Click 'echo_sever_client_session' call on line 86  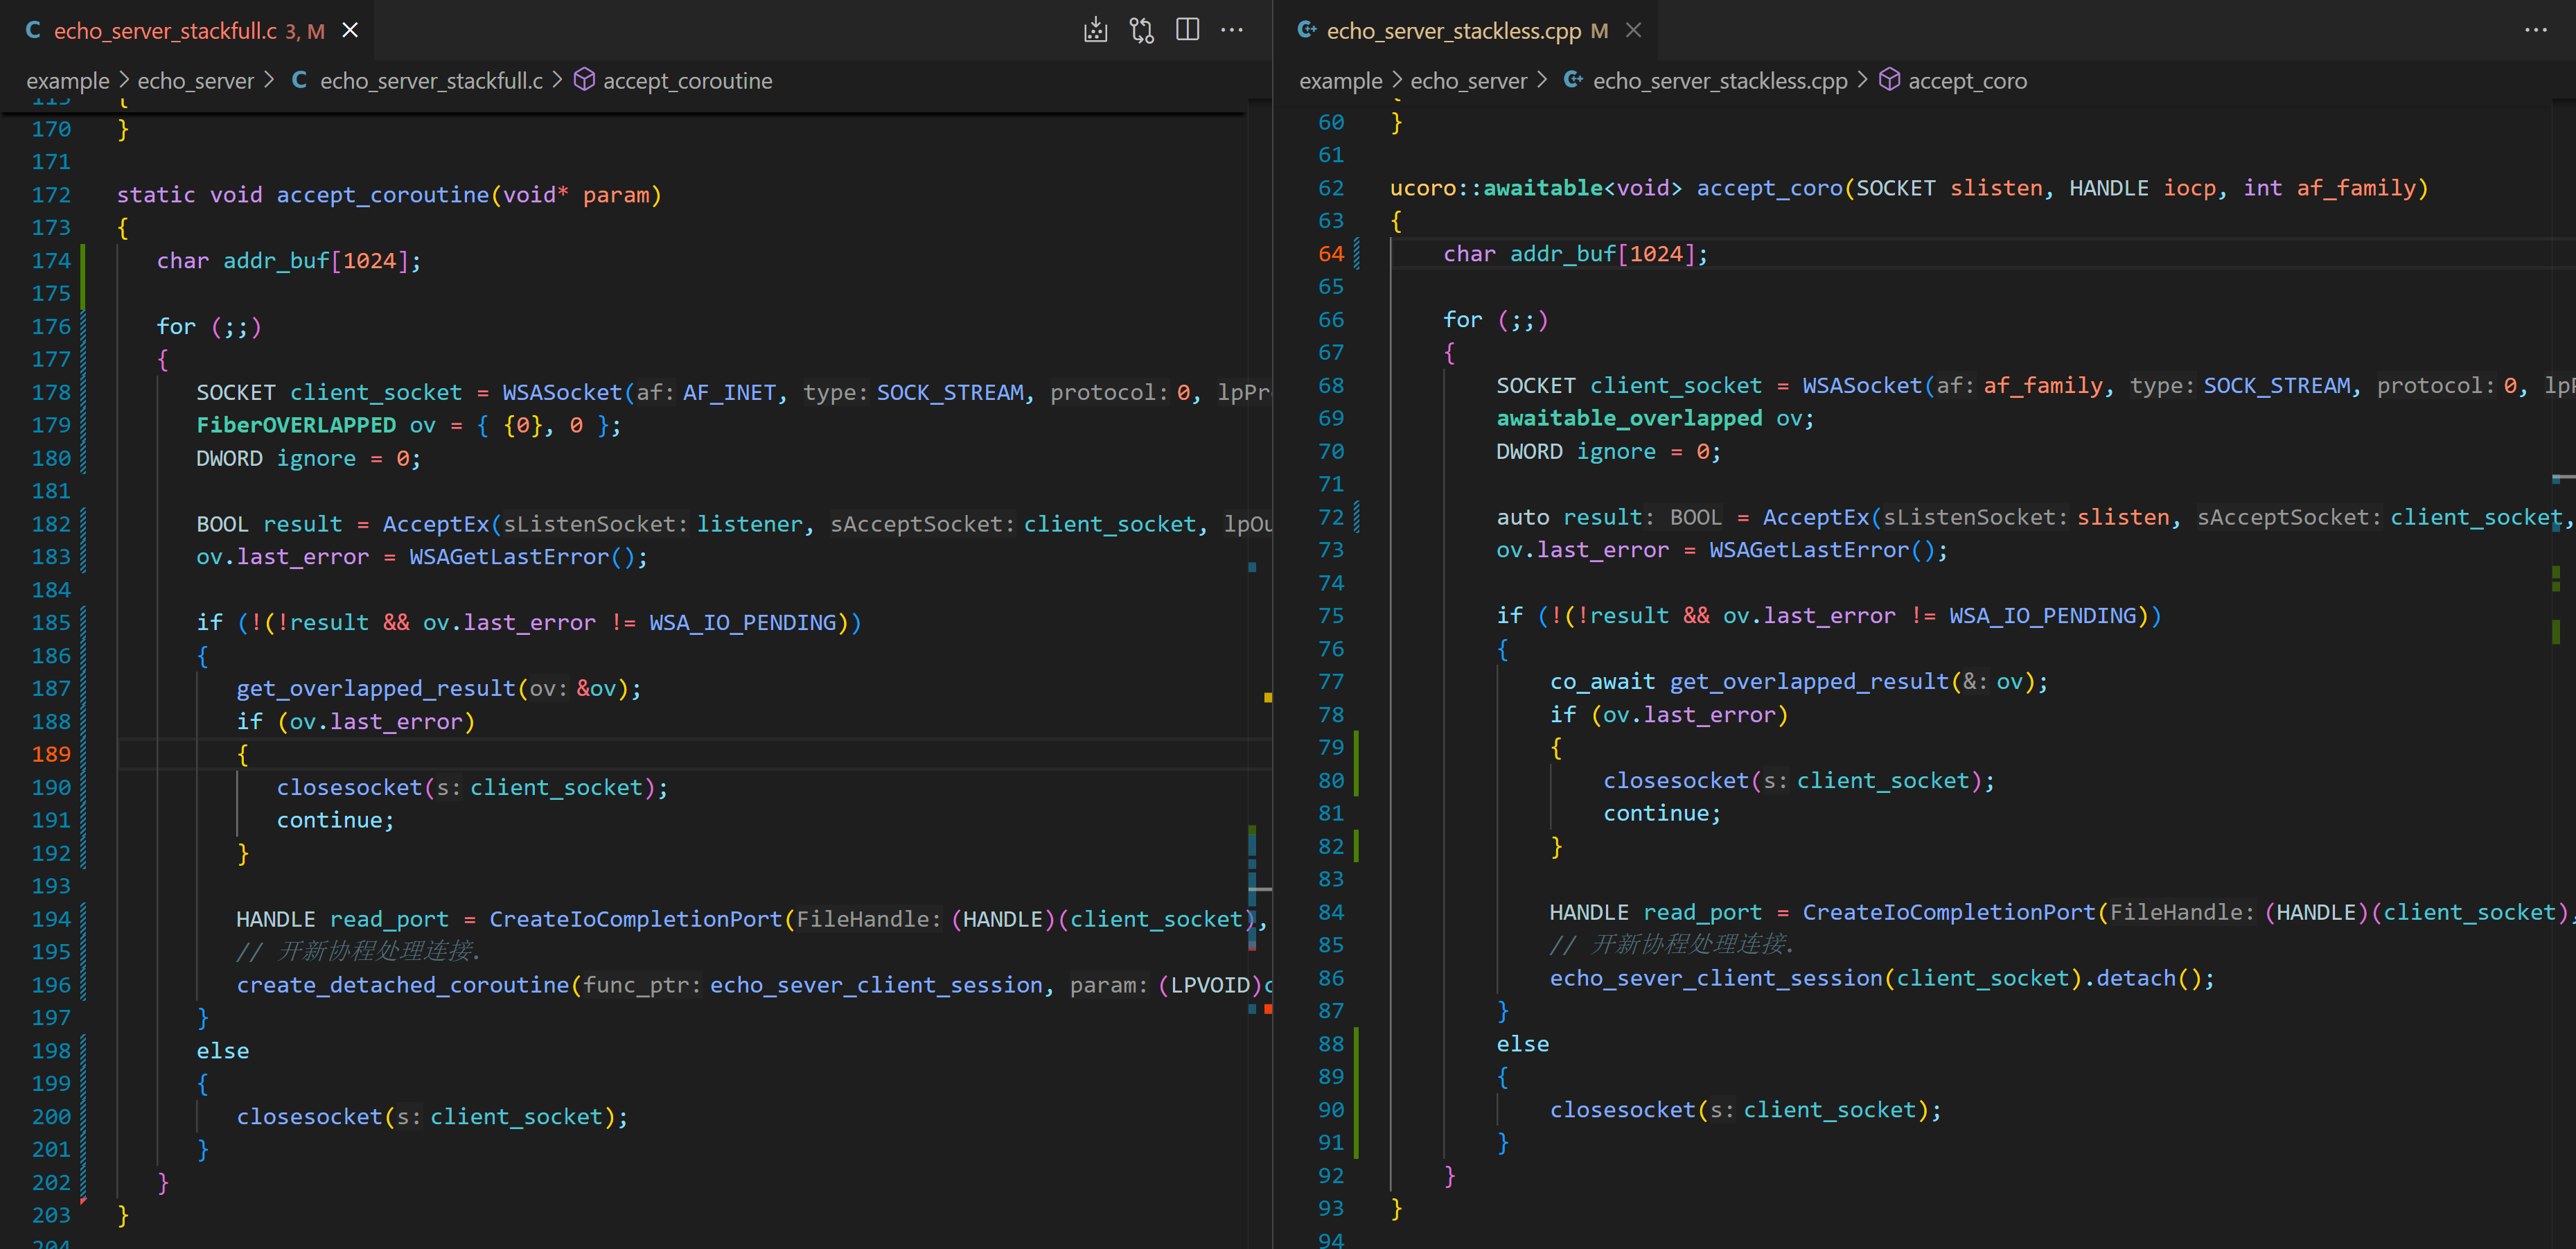coord(1716,978)
